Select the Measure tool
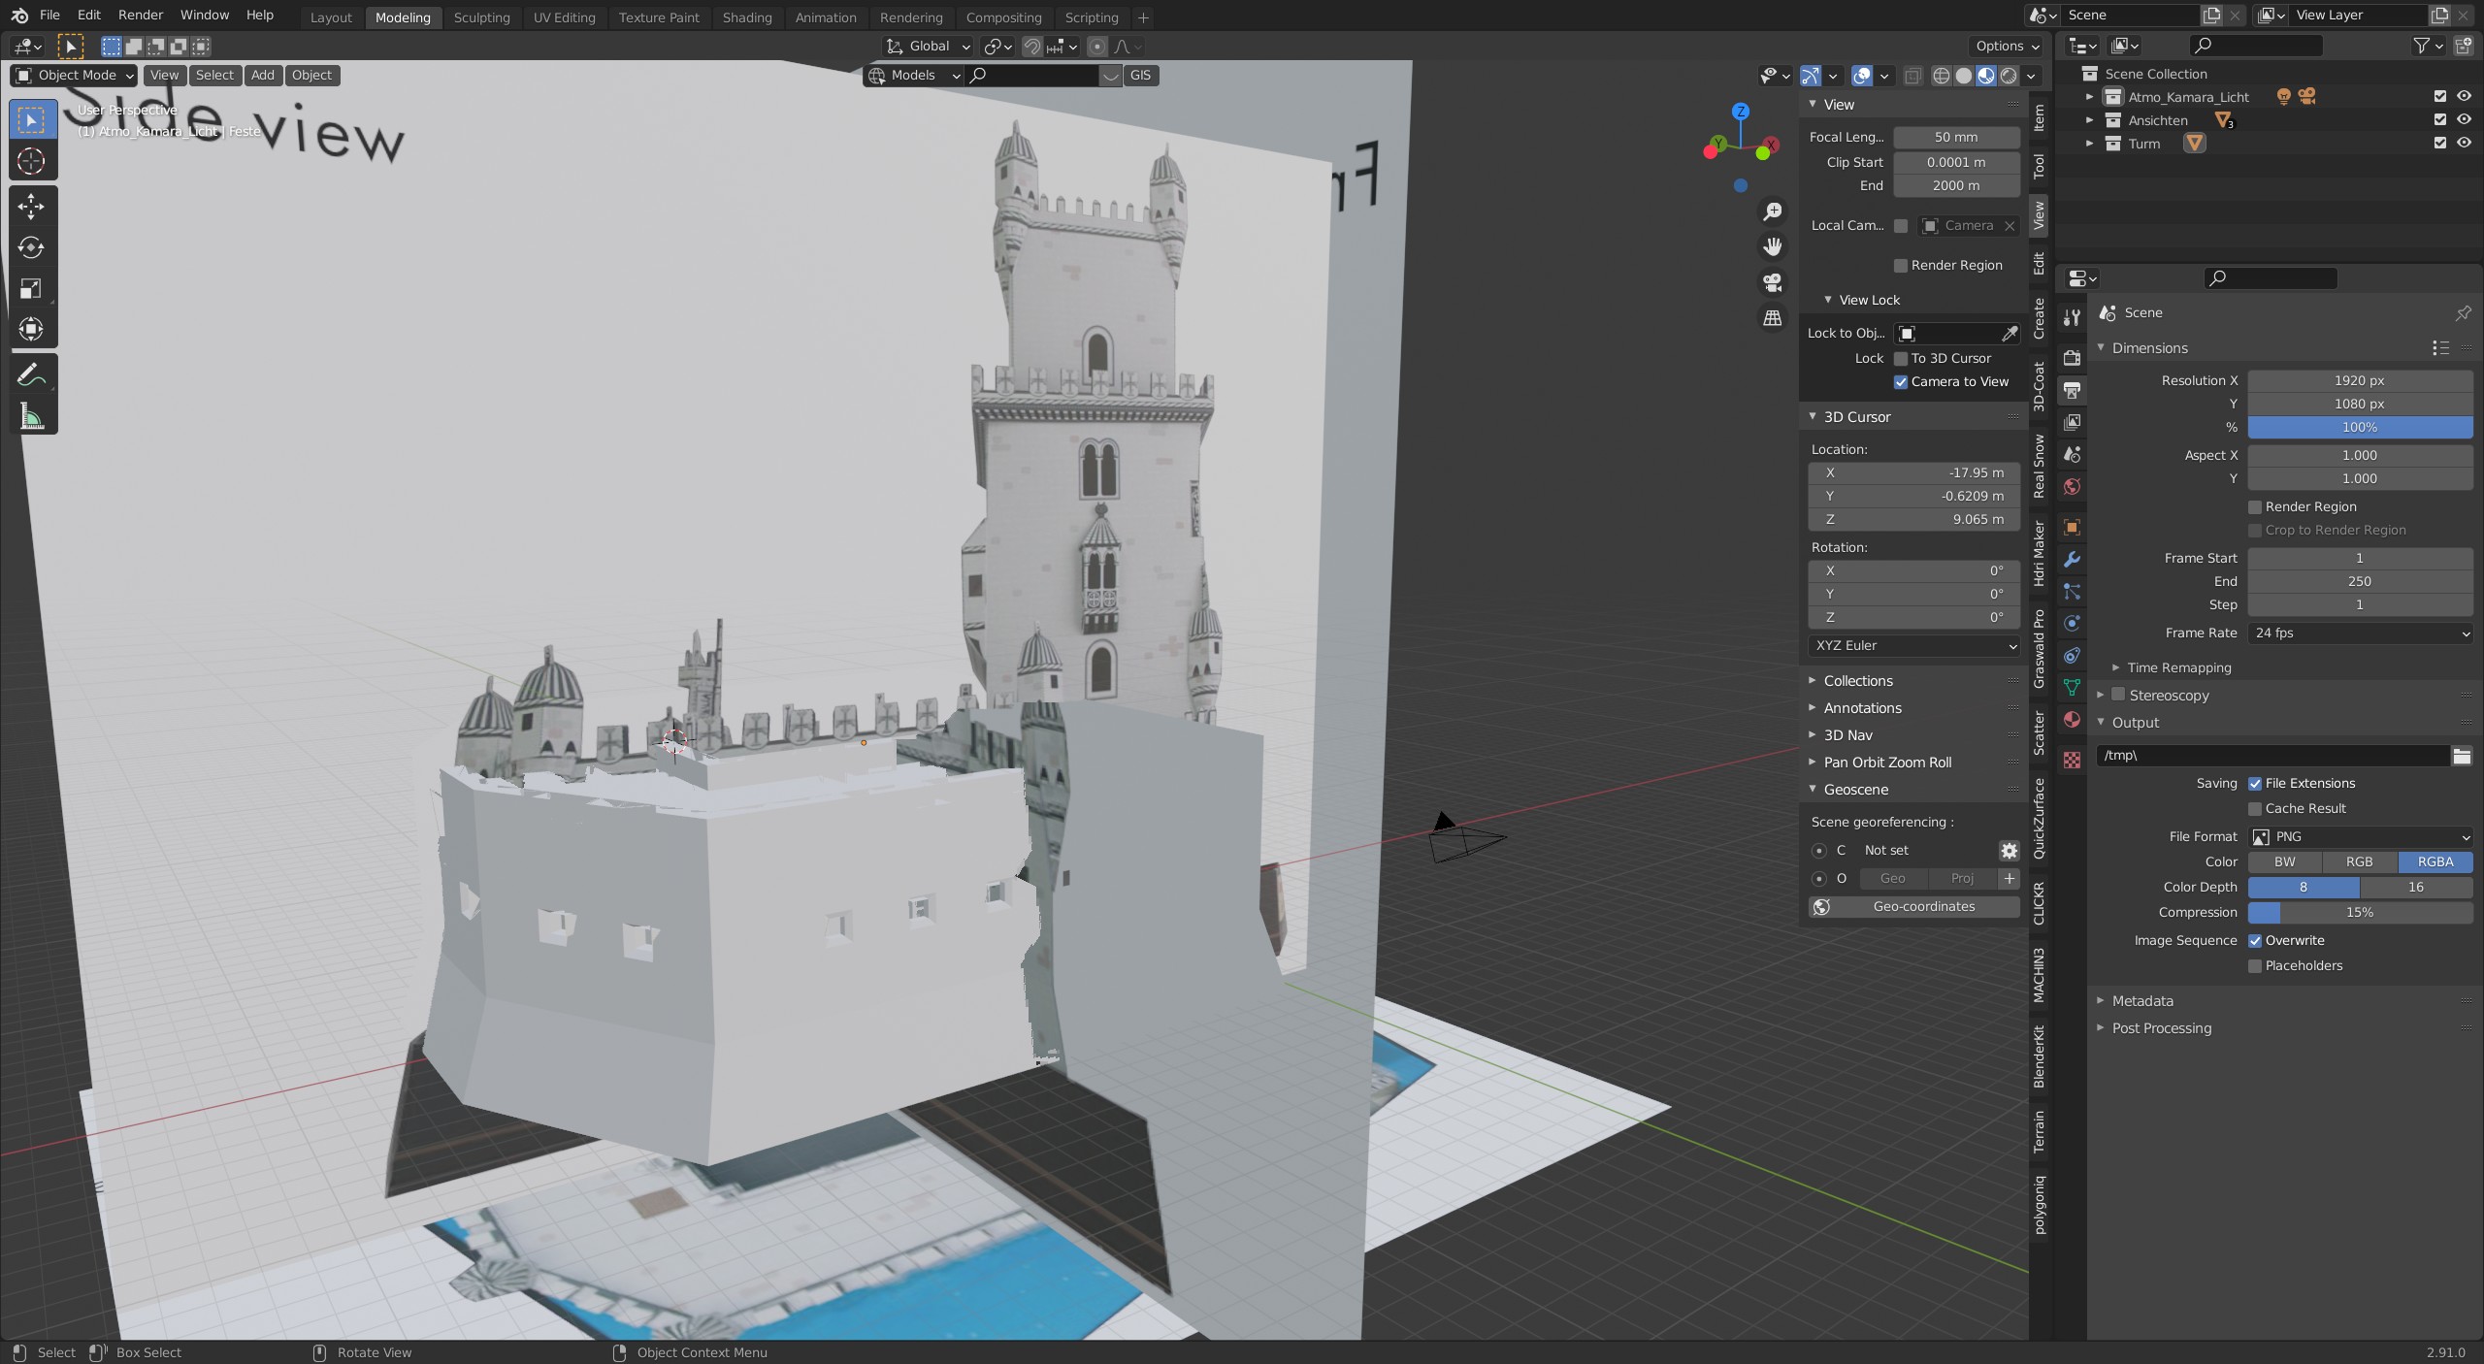Image resolution: width=2484 pixels, height=1364 pixels. tap(31, 417)
